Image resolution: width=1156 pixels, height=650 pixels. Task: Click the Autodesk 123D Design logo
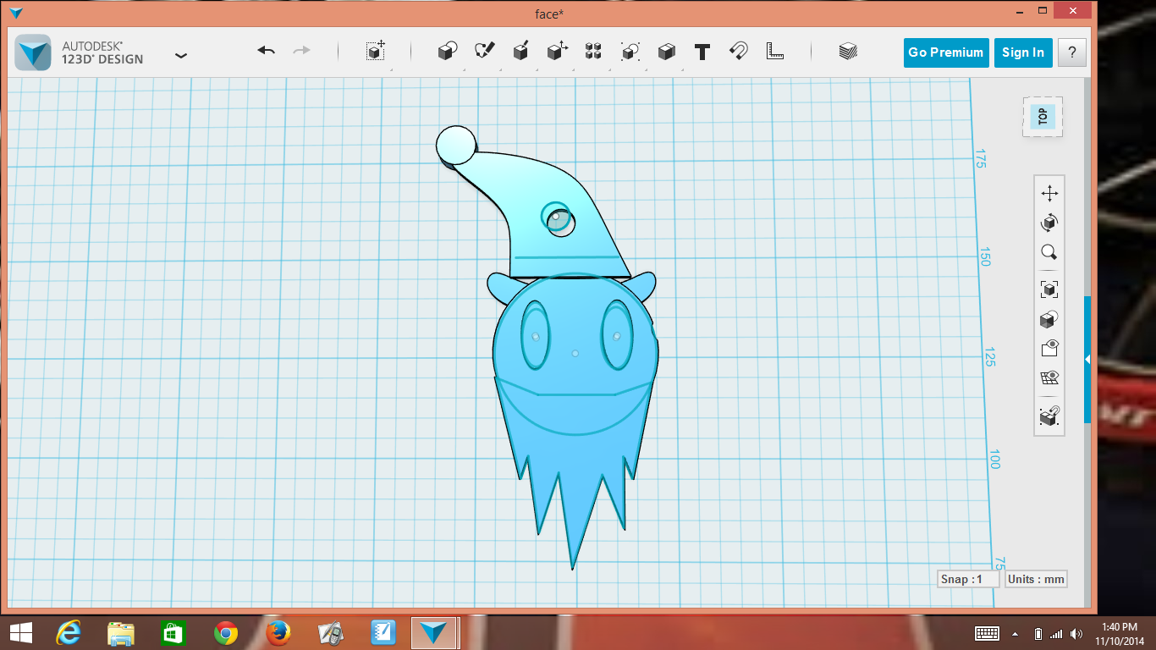coord(33,52)
